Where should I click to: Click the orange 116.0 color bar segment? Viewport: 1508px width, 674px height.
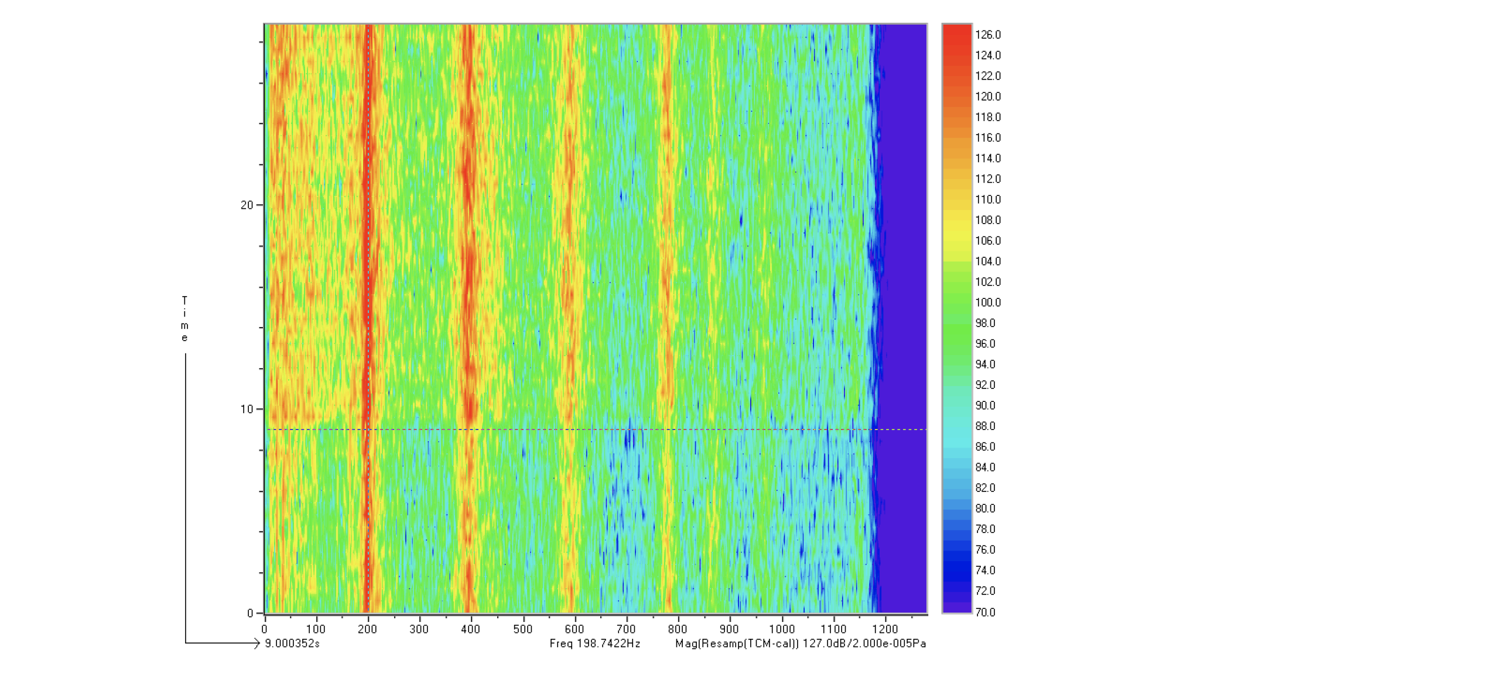click(x=956, y=137)
